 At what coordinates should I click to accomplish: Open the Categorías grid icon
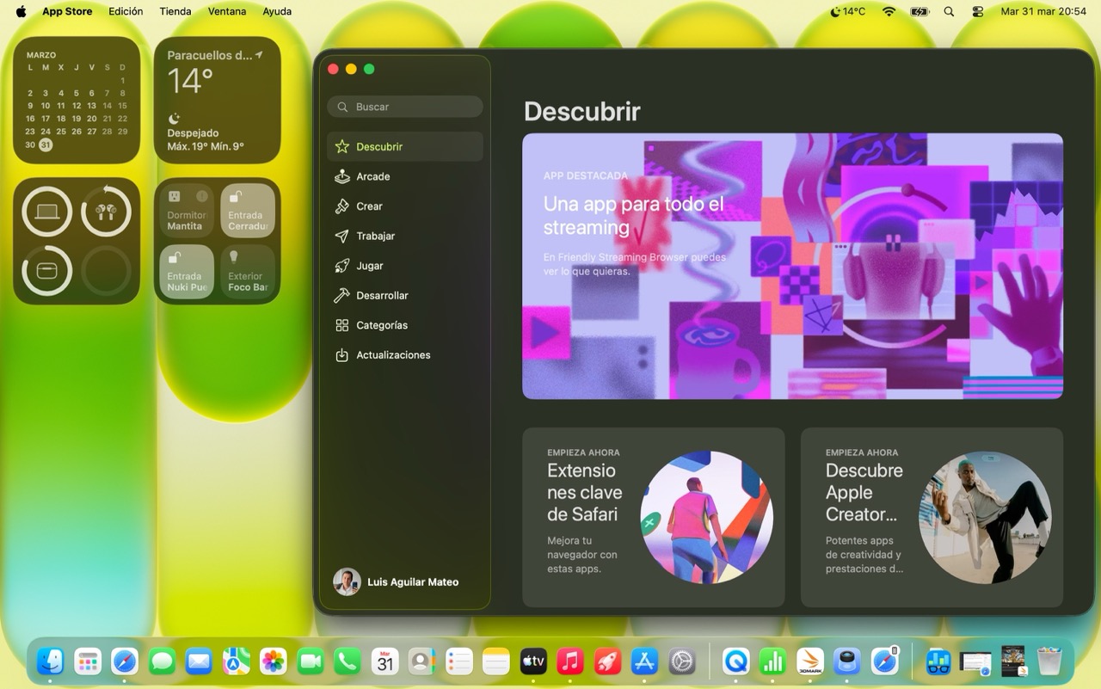coord(341,325)
